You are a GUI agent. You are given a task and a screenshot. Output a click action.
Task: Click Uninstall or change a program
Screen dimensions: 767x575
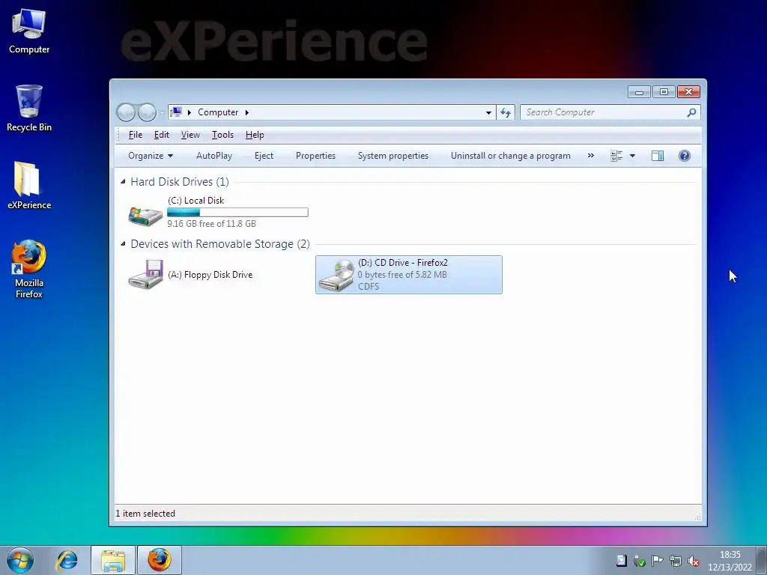[510, 156]
